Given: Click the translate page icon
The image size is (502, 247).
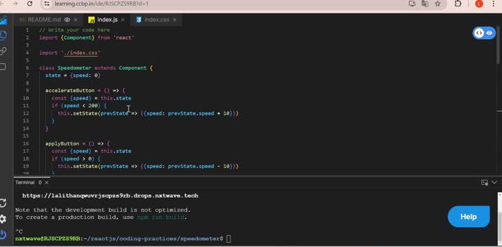Looking at the screenshot, I should click(425, 4).
